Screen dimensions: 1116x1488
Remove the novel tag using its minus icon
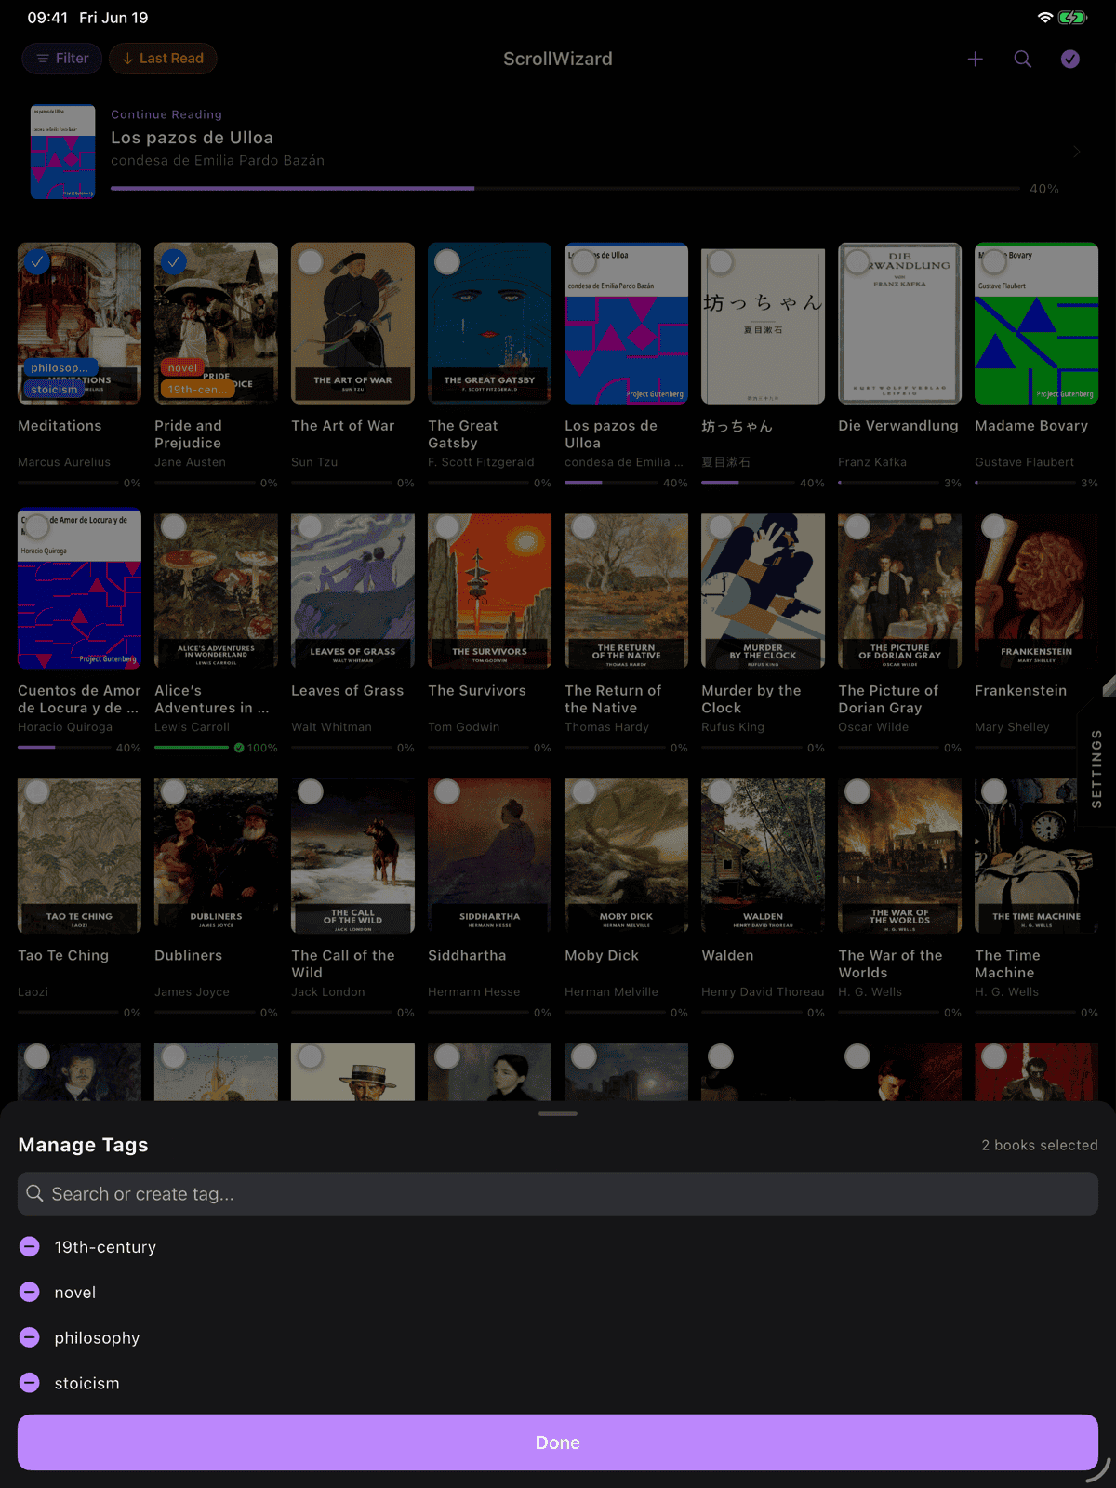[x=30, y=1292]
